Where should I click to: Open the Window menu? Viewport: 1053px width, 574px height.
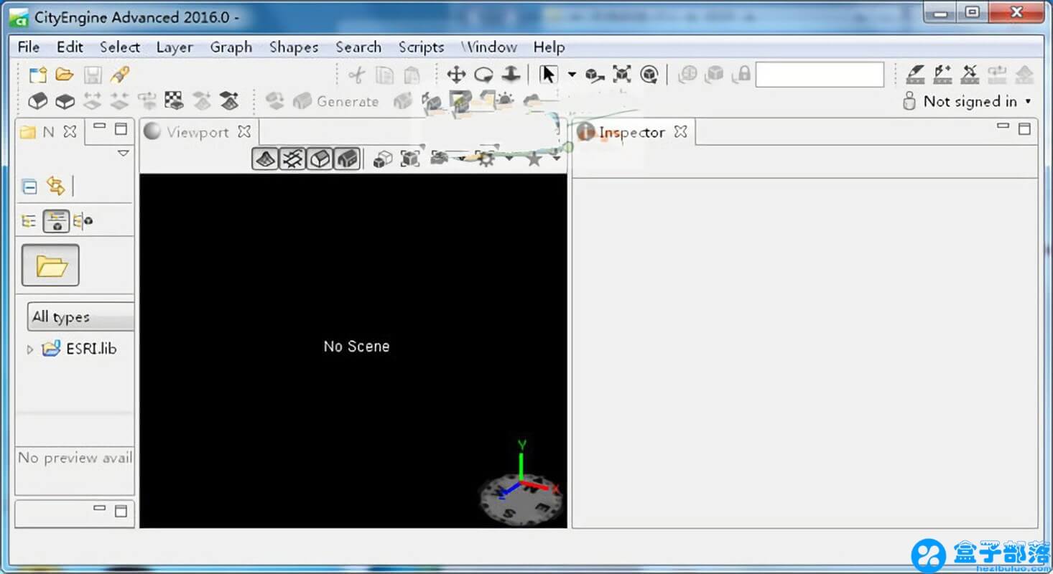tap(489, 47)
